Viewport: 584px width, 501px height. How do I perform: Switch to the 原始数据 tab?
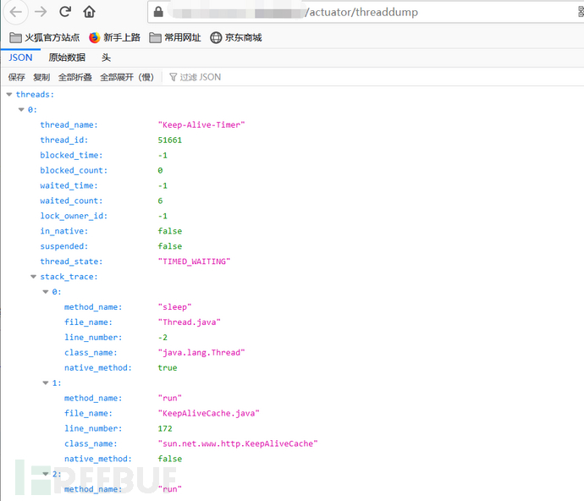pyautogui.click(x=67, y=58)
